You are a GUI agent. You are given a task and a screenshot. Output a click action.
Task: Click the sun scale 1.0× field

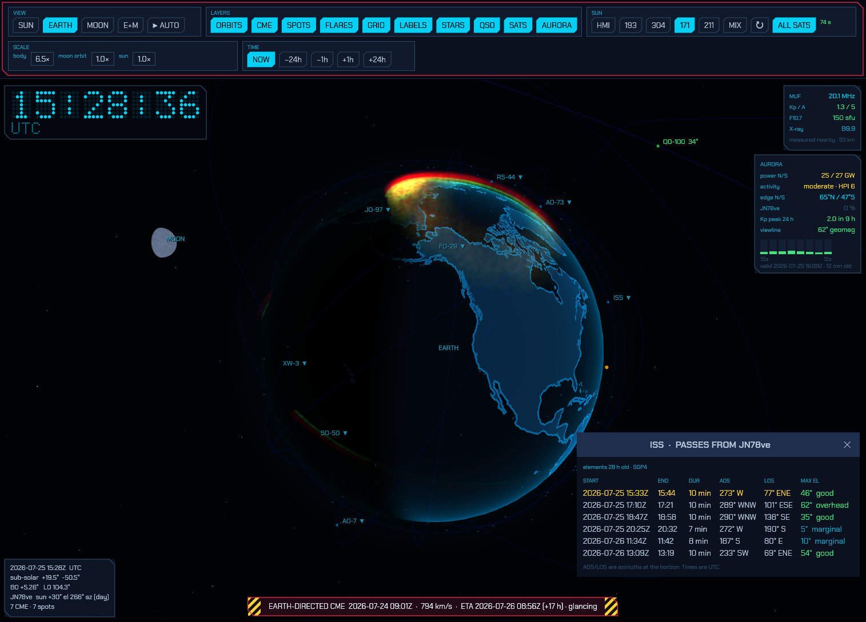(144, 59)
